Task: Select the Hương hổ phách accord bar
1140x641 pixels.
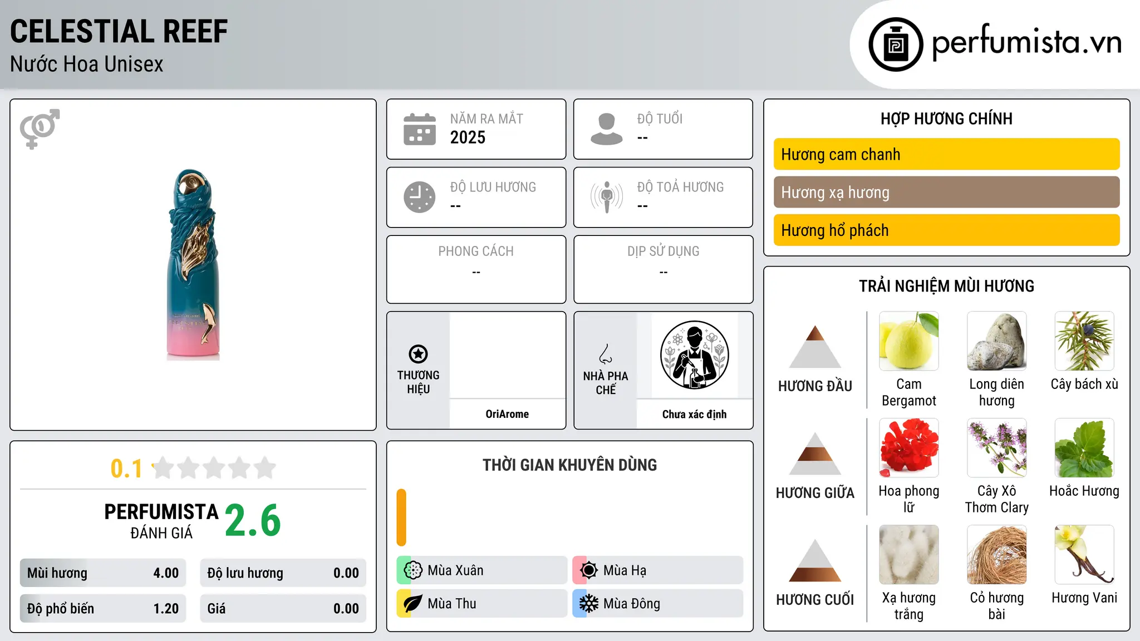Action: 946,230
